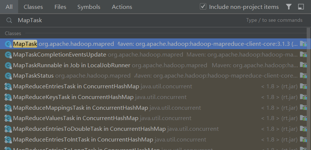Viewport: 311px width, 150px height.
Task: Click library icon on MapReduceValuesTask row
Action: pos(304,119)
